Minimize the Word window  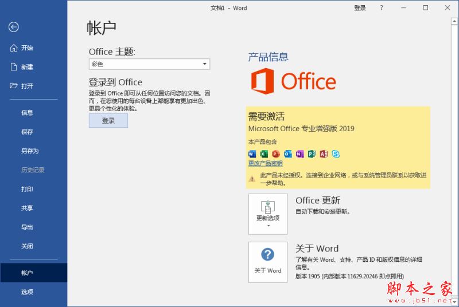[x=403, y=8]
